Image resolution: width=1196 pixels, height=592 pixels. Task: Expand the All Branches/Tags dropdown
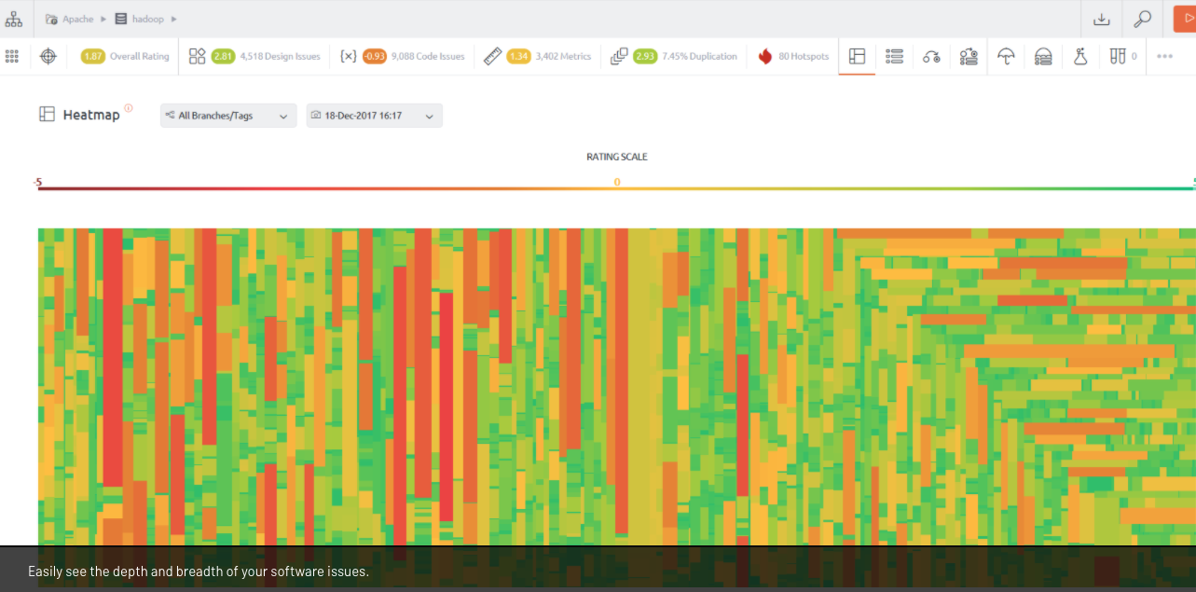click(228, 116)
